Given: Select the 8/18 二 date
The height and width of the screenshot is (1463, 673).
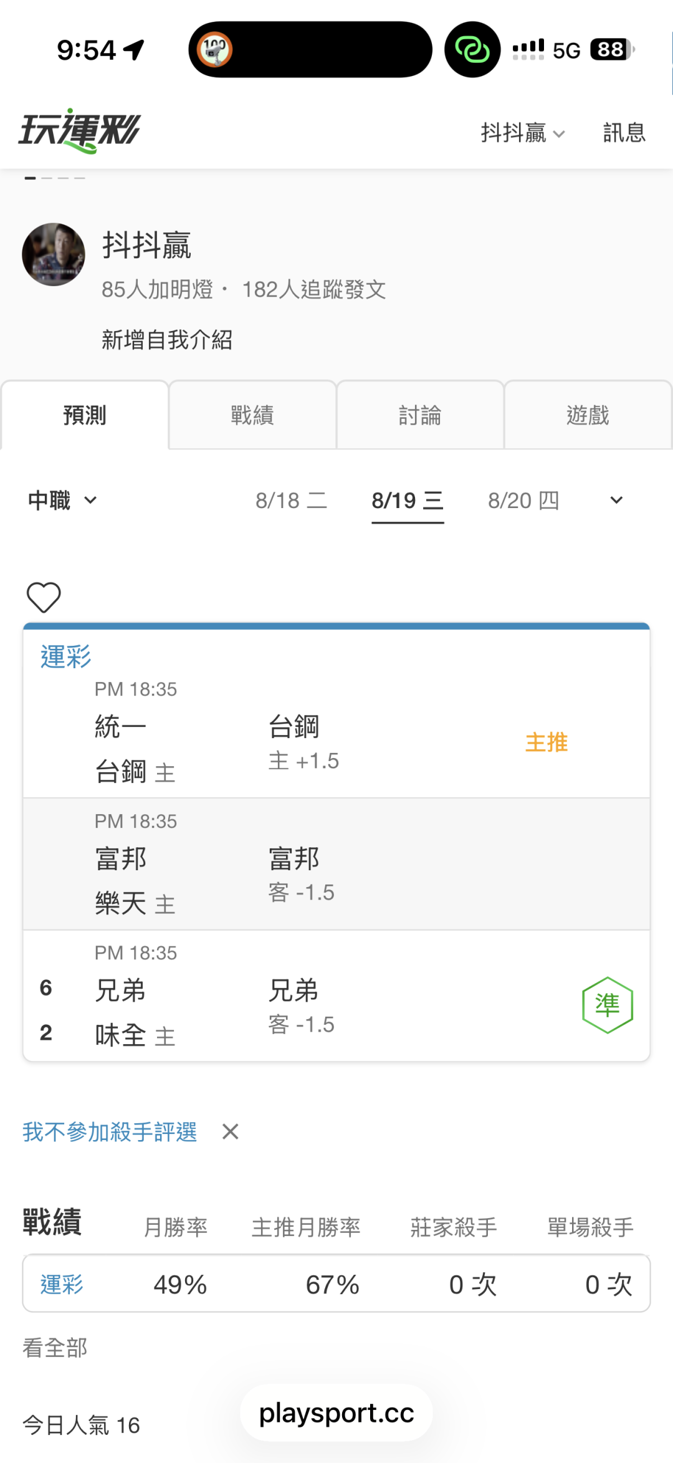Looking at the screenshot, I should click(x=291, y=501).
